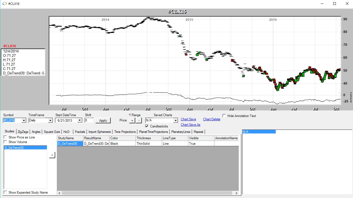Click the Y Range minus button

click(139, 120)
